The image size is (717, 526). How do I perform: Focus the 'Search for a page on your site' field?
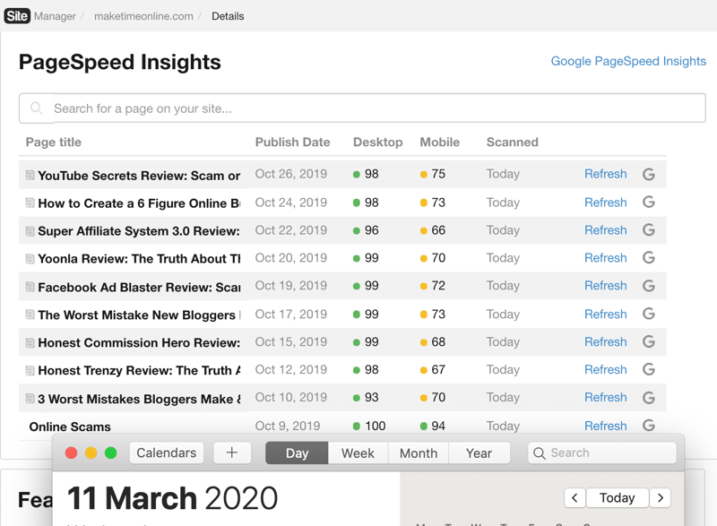(x=362, y=108)
